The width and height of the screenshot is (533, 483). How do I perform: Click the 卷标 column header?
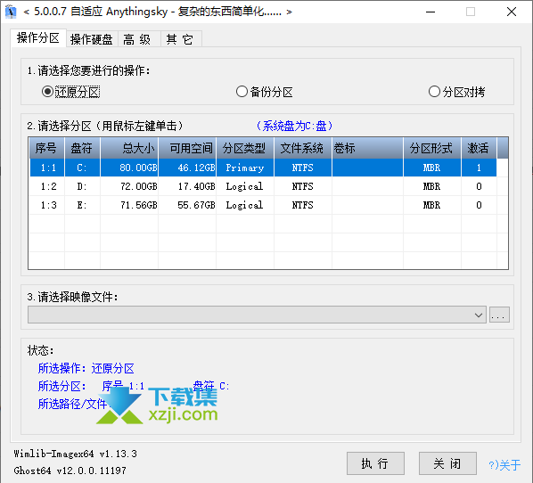pos(367,148)
